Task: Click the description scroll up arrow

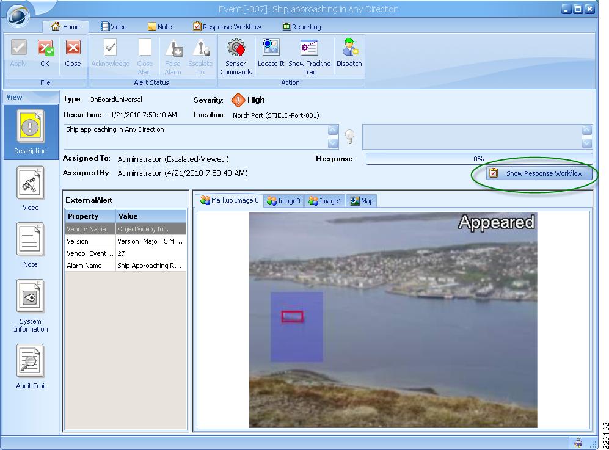Action: tap(333, 130)
